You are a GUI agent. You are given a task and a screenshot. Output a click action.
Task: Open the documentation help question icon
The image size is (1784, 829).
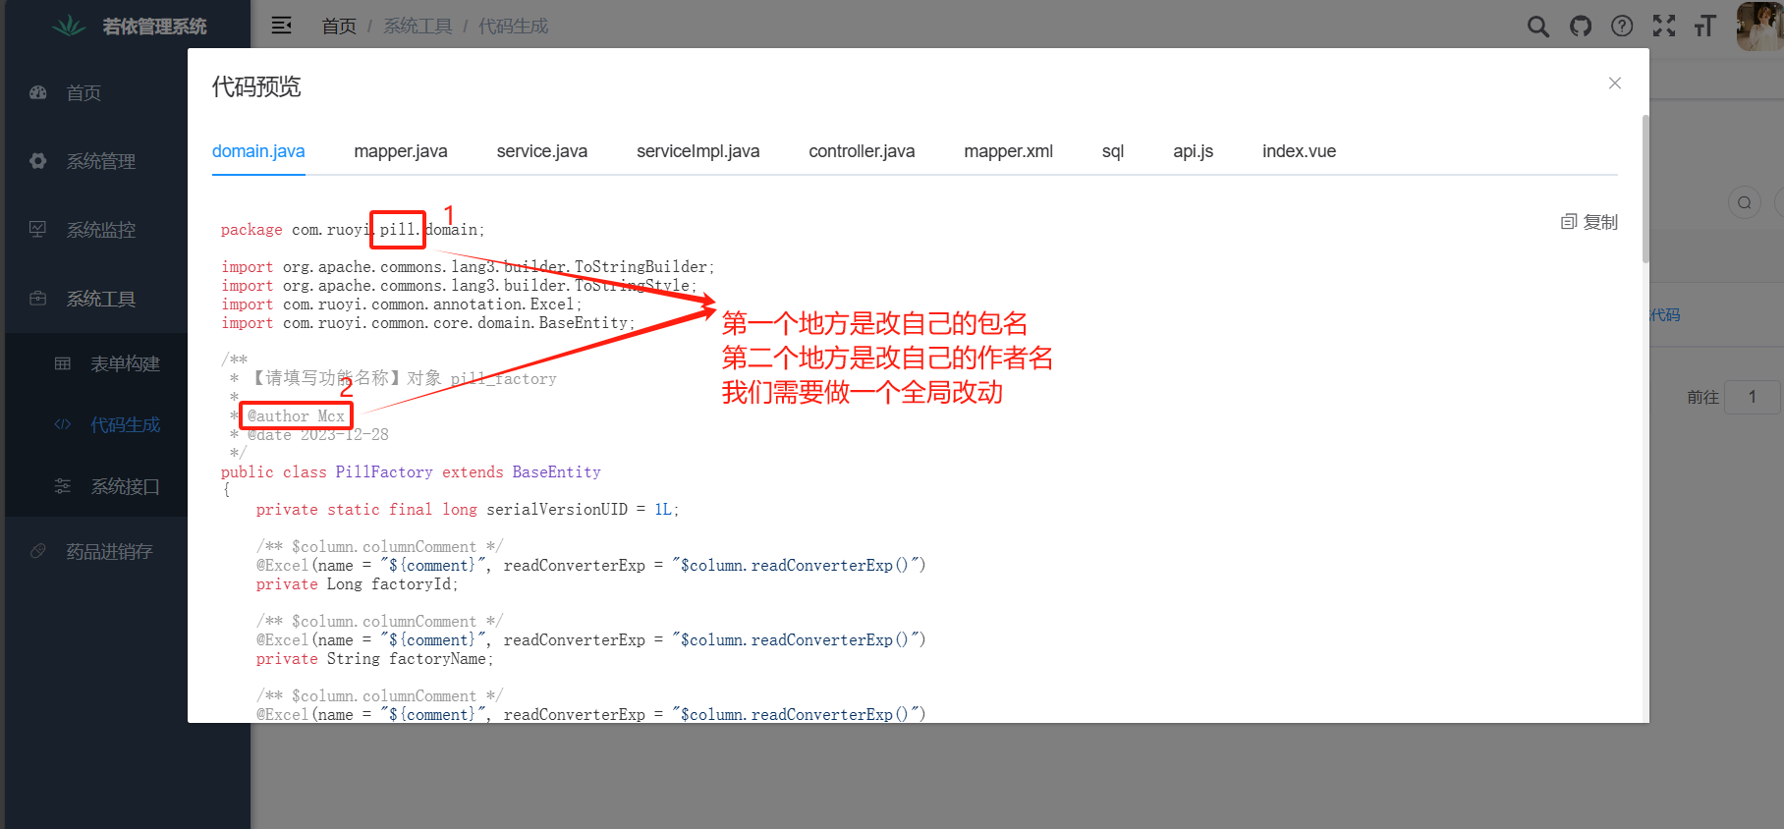coord(1622,27)
